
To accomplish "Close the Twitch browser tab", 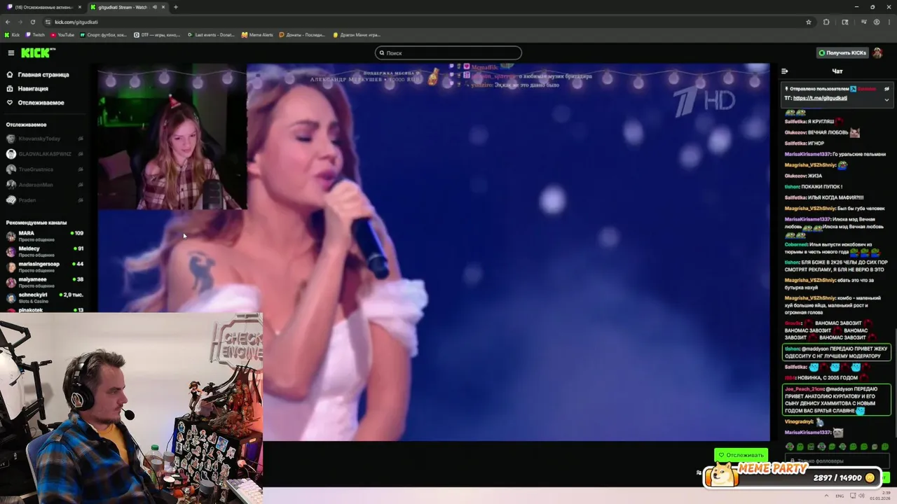I will pos(79,7).
